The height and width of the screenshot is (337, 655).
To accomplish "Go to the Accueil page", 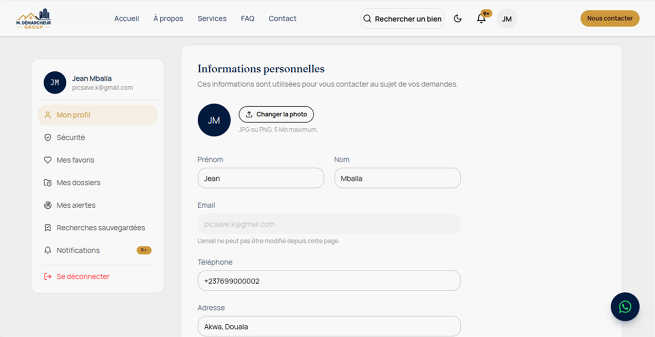I will click(x=126, y=18).
